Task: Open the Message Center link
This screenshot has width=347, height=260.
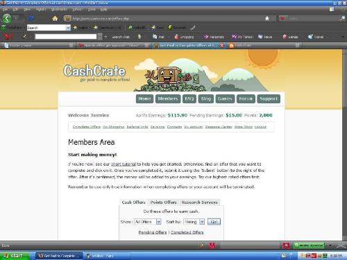Action: click(x=219, y=127)
